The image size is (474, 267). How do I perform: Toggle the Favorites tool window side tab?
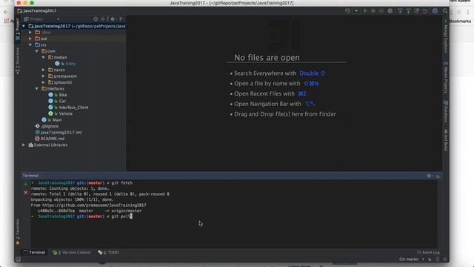tap(18, 232)
